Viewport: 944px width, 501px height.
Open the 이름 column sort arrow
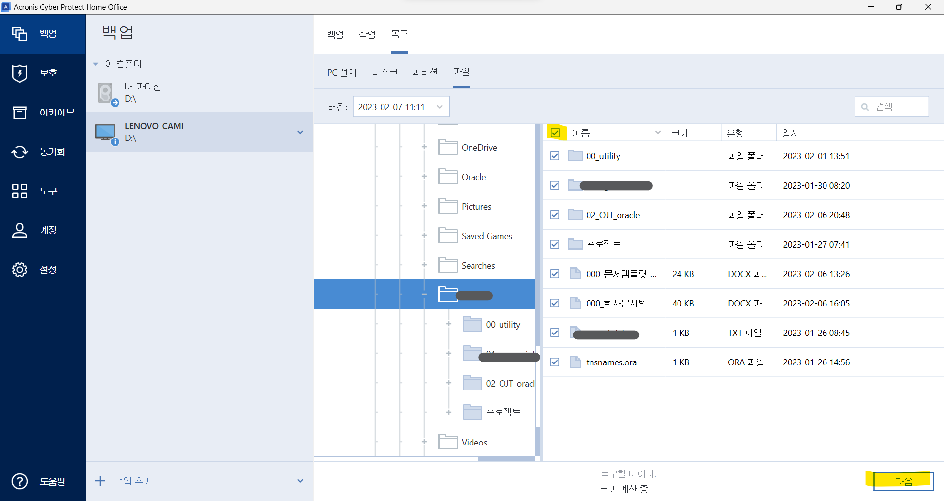(x=658, y=133)
